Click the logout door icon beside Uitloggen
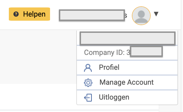183x112 pixels. pos(88,97)
